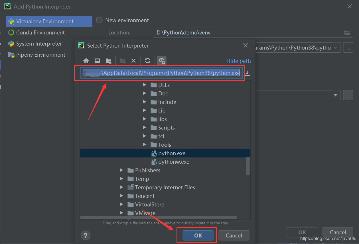Click the Delete (X) toolbar icon
359x244 pixels.
coord(133,61)
